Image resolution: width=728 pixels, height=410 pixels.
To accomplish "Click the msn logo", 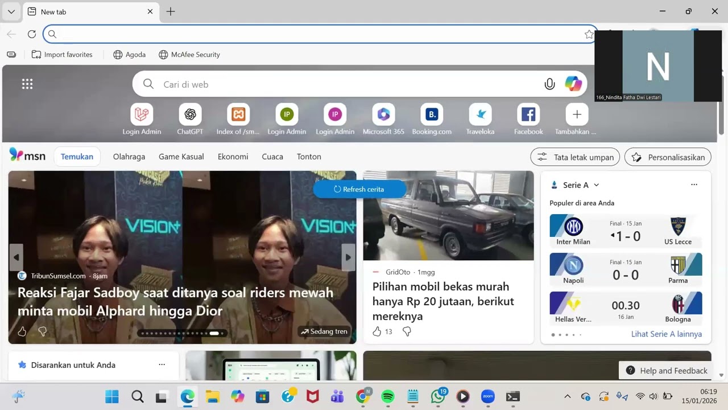I will (27, 155).
